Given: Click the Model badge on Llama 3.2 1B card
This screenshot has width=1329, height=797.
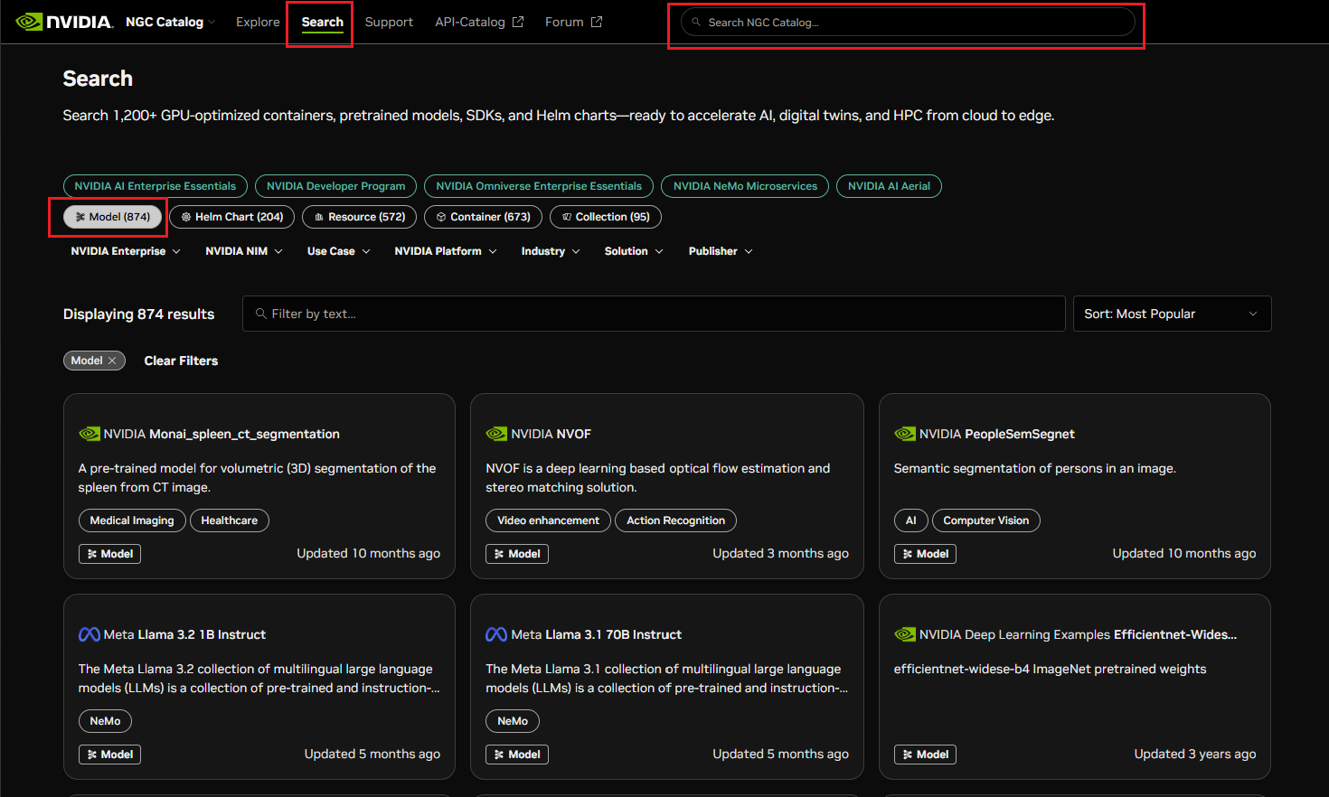Looking at the screenshot, I should point(109,755).
